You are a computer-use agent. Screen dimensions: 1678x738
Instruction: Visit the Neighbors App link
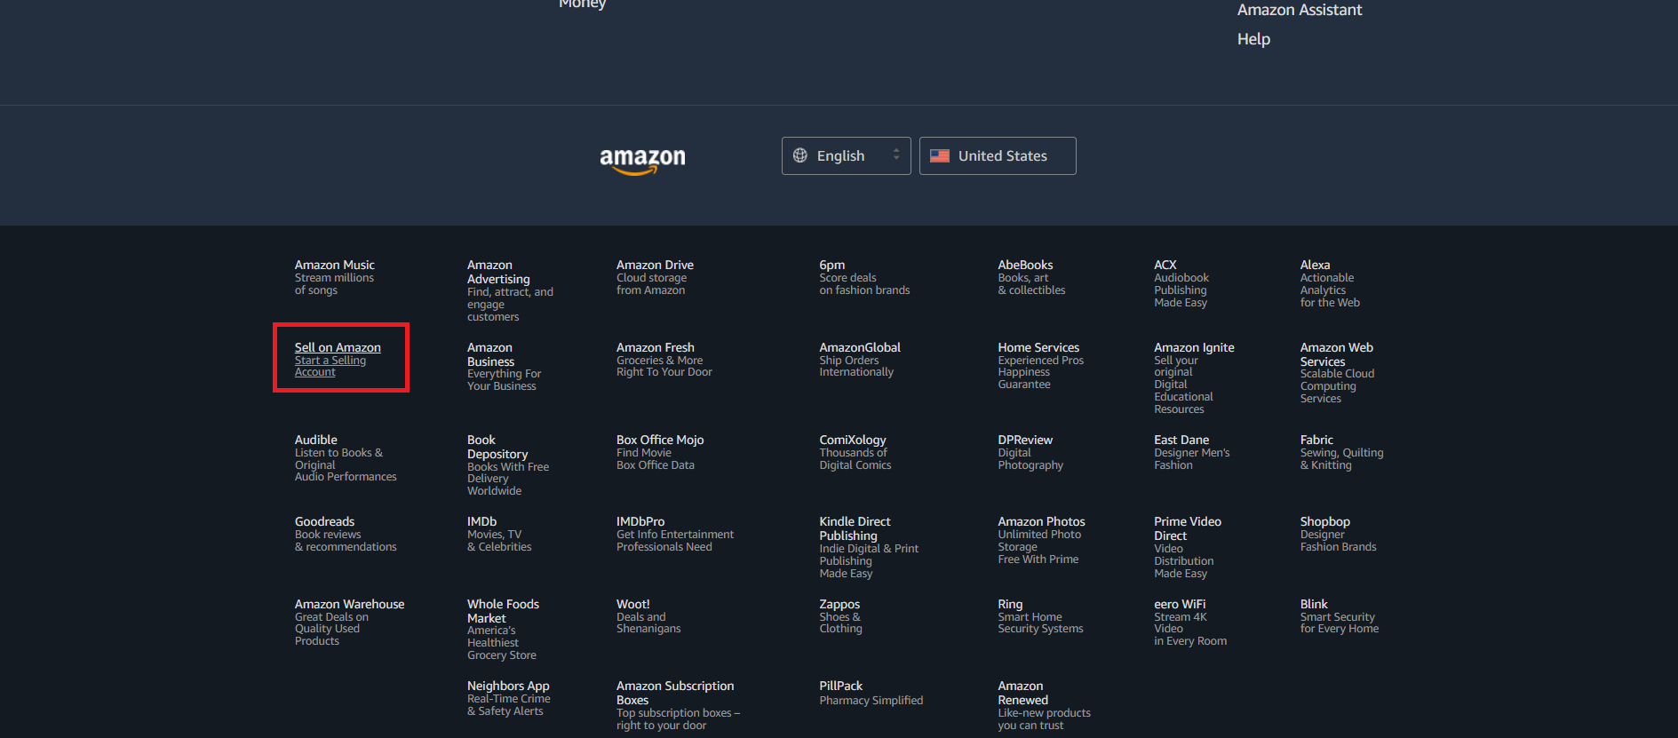[x=509, y=698]
